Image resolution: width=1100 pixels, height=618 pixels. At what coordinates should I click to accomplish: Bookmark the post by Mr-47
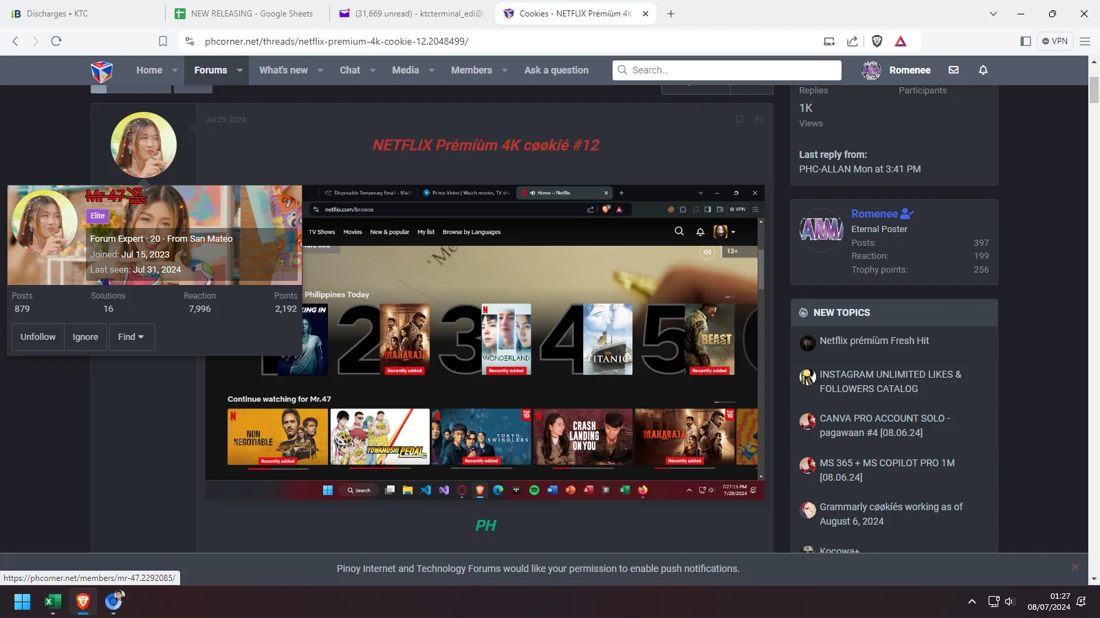740,119
